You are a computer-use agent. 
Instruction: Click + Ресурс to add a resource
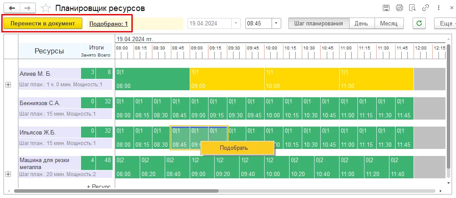pos(99,186)
